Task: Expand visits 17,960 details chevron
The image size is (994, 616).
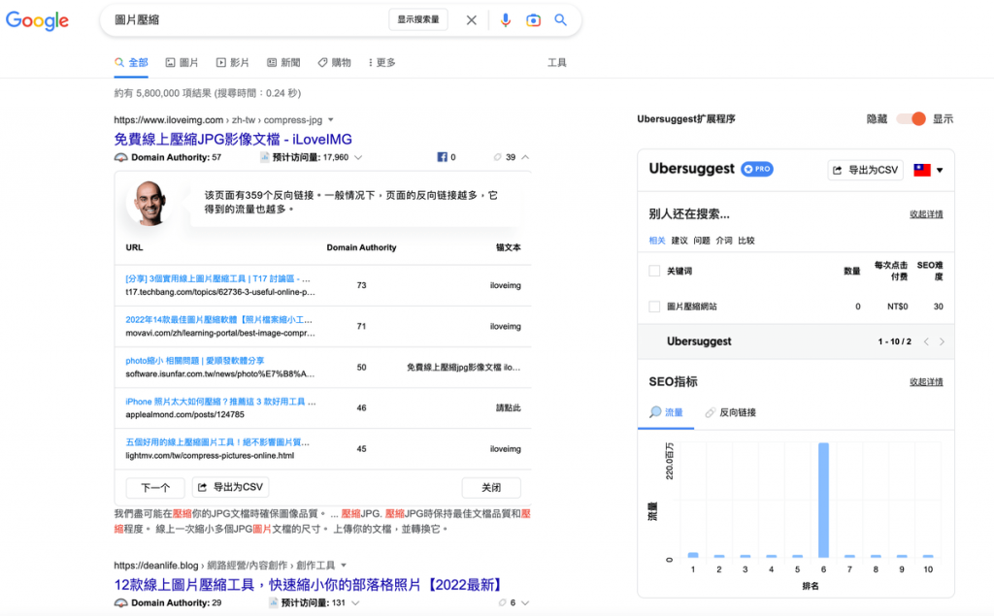Action: click(x=358, y=157)
